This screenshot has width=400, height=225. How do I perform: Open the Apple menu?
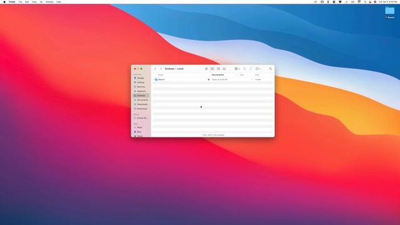coord(4,2)
